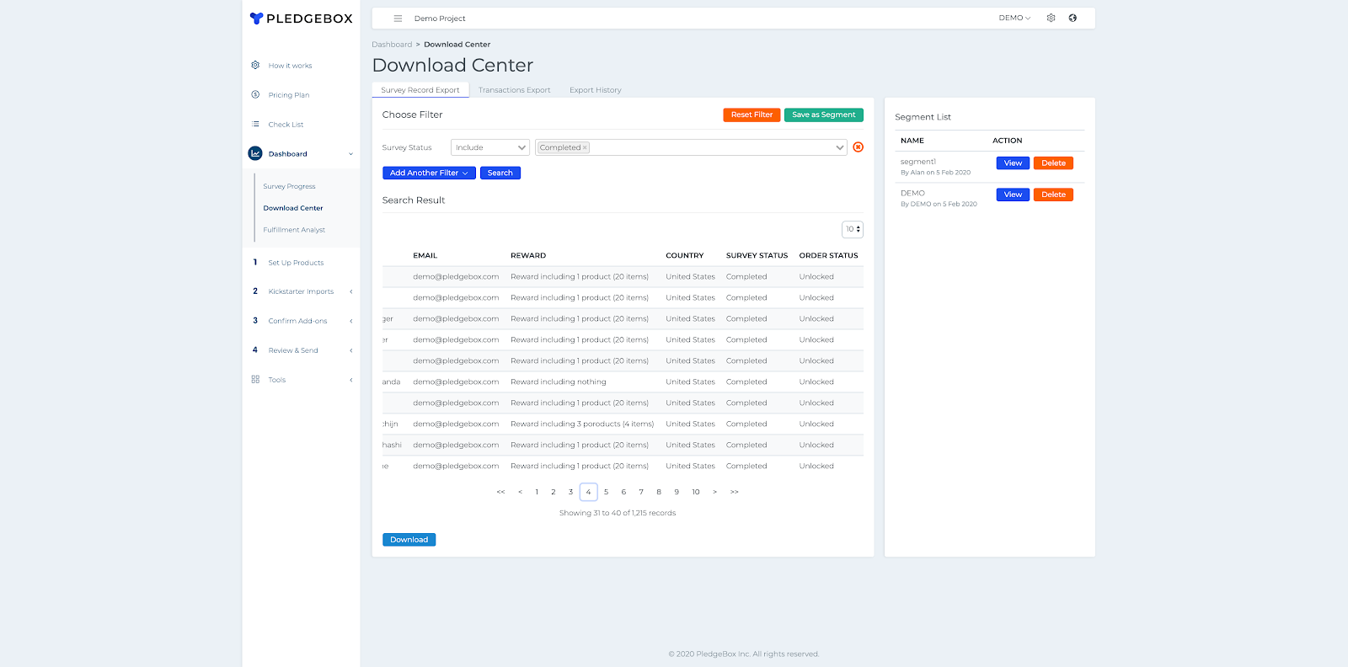The image size is (1348, 667).
Task: Click the How it works sidebar icon
Action: tap(255, 65)
